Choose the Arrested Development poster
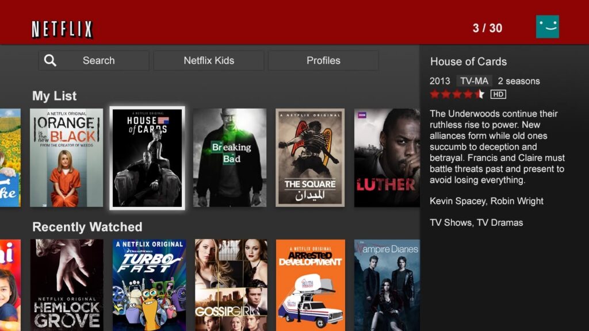The width and height of the screenshot is (589, 331). pos(310,285)
